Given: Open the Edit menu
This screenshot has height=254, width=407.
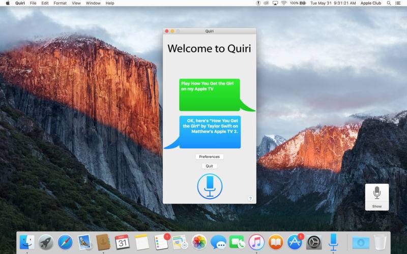Looking at the screenshot, I should pos(45,3).
